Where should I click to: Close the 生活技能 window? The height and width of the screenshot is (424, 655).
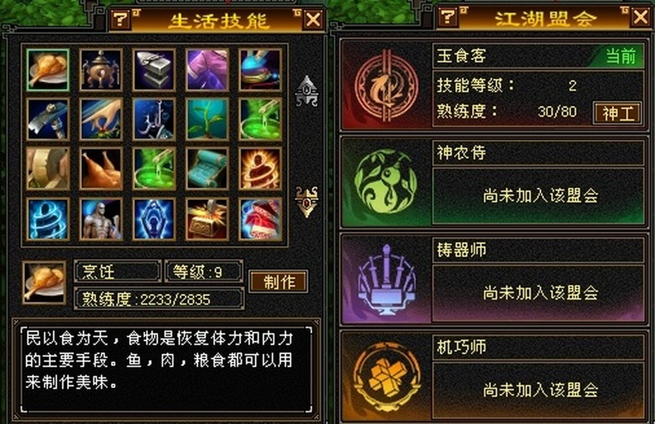(x=313, y=20)
